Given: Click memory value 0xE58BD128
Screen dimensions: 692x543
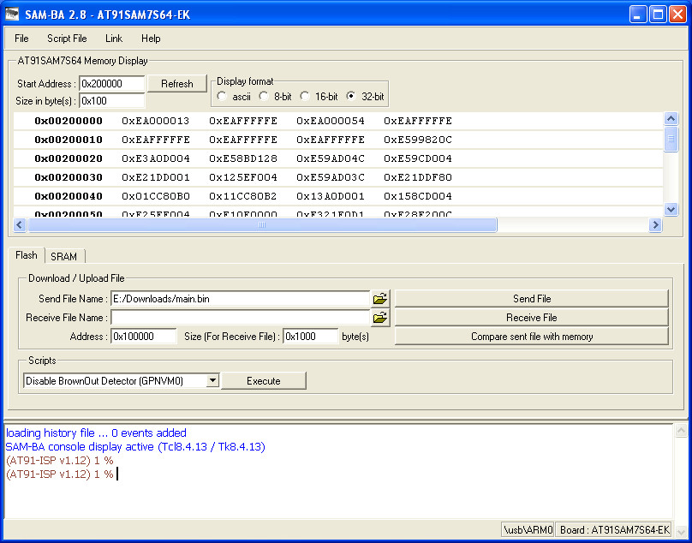Looking at the screenshot, I should point(243,158).
